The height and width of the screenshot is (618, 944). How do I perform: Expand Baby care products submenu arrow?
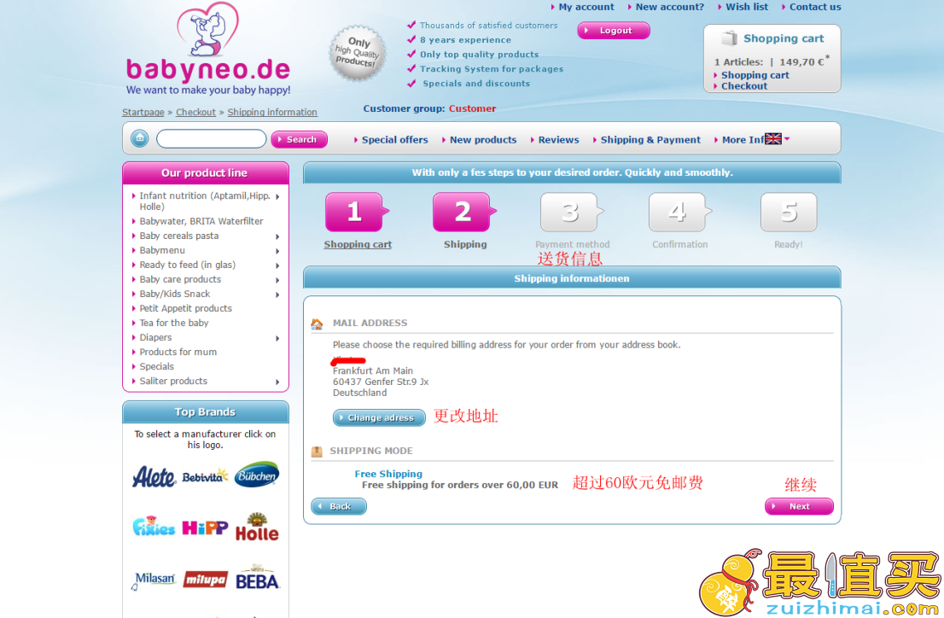[x=277, y=280]
